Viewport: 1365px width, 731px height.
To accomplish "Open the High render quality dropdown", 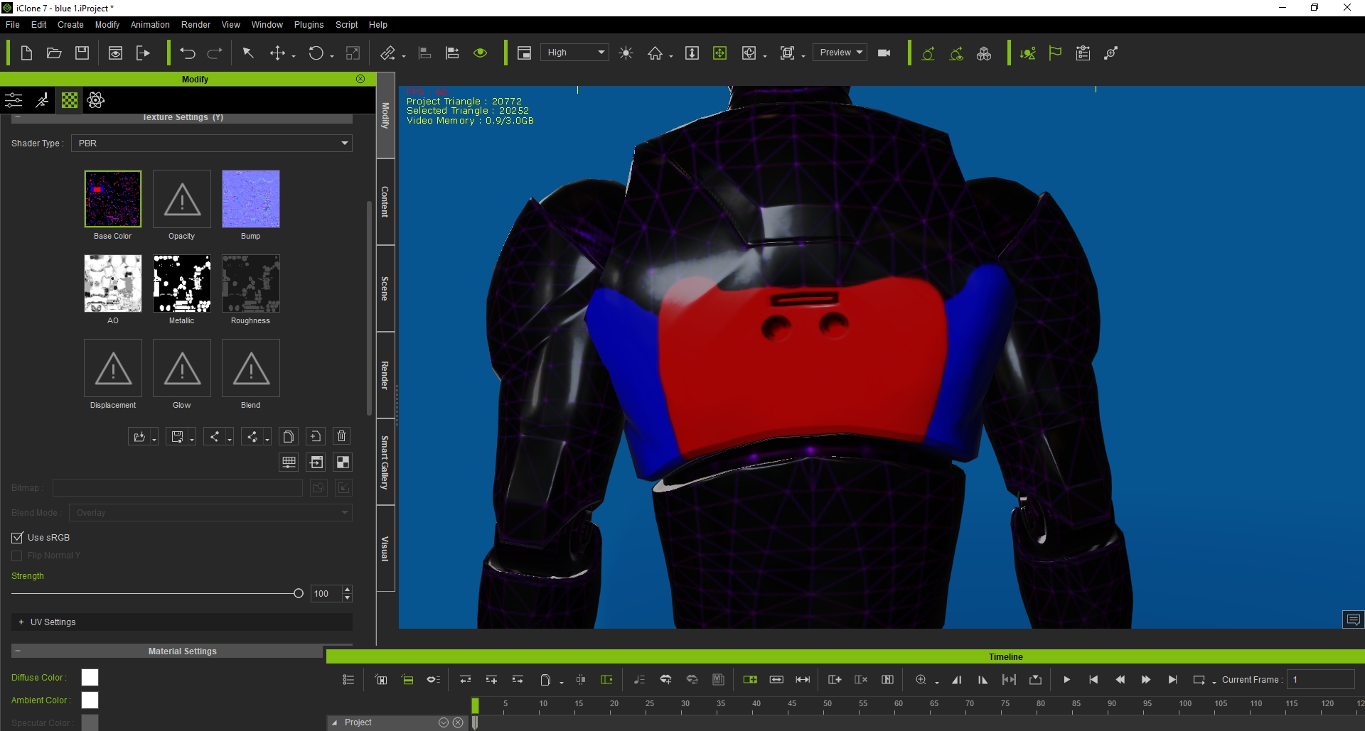I will pyautogui.click(x=575, y=53).
